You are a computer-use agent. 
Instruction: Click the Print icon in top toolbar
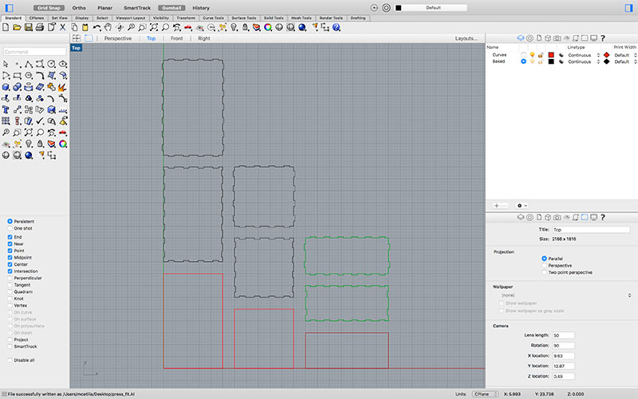click(39, 27)
